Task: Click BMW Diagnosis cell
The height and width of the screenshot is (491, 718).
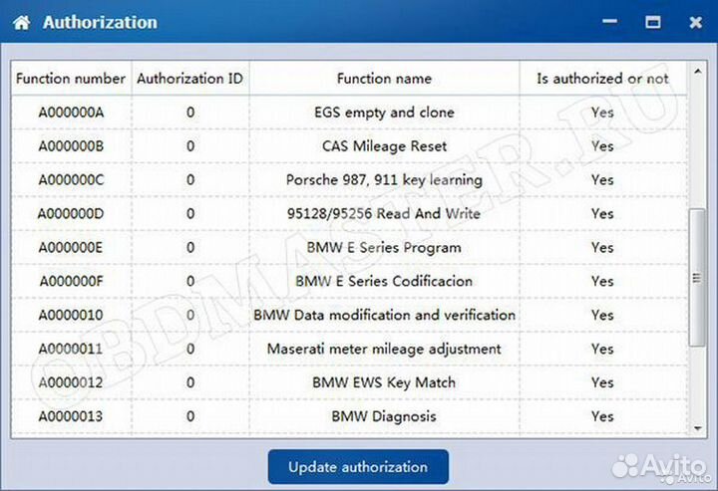Action: [x=384, y=416]
